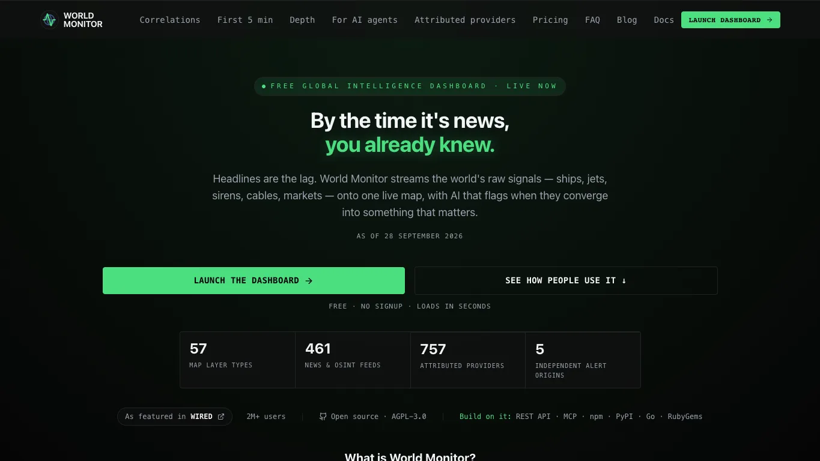Image resolution: width=820 pixels, height=461 pixels.
Task: Open Attributed providers nav link
Action: [x=465, y=20]
